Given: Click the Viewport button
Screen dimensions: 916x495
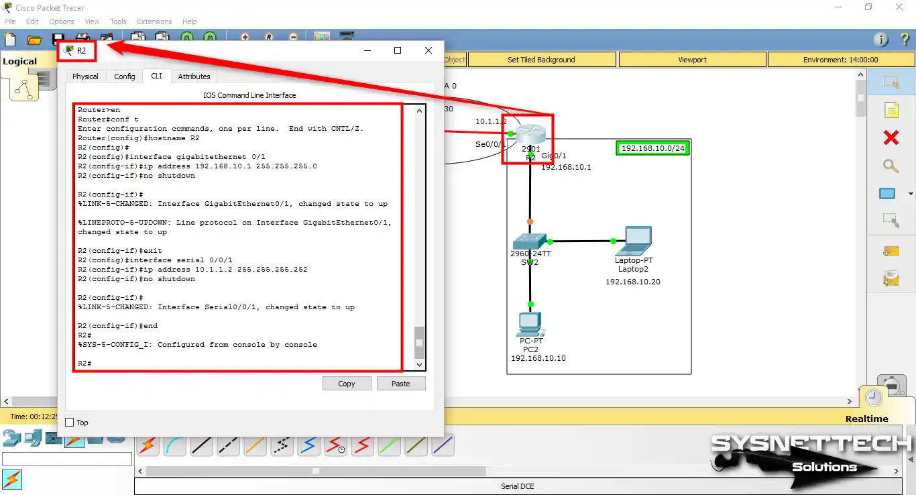Looking at the screenshot, I should 692,60.
